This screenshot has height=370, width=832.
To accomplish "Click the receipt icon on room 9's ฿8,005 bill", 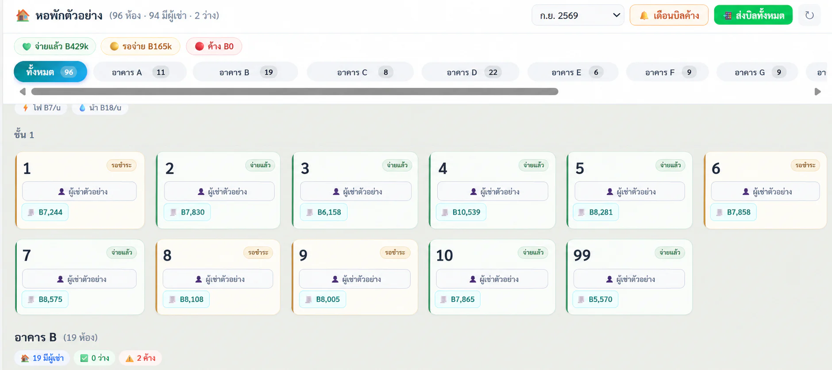I will pyautogui.click(x=308, y=299).
